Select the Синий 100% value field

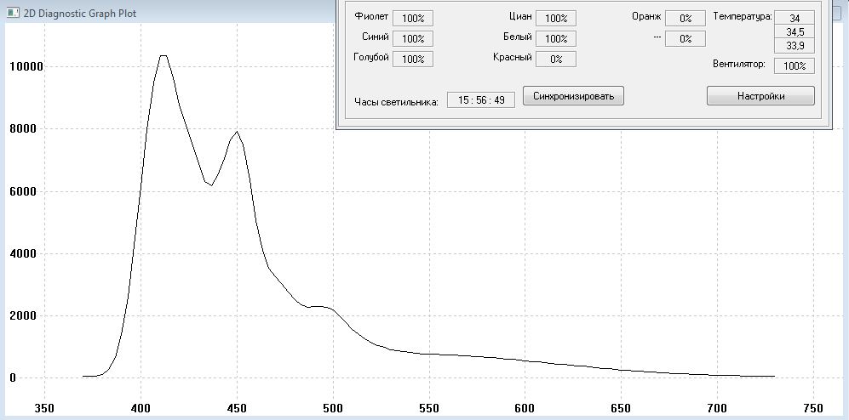pyautogui.click(x=413, y=39)
